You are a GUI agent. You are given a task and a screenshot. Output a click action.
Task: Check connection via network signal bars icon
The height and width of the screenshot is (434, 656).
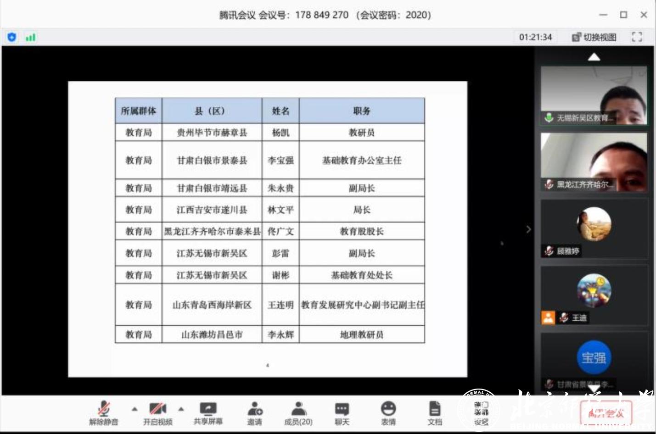pyautogui.click(x=30, y=37)
